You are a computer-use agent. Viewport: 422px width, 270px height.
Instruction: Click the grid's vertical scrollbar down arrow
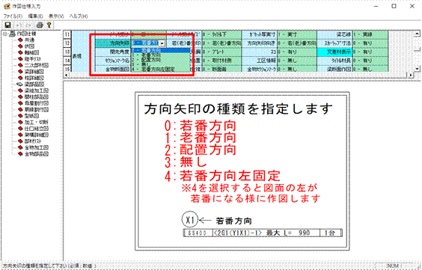click(418, 69)
